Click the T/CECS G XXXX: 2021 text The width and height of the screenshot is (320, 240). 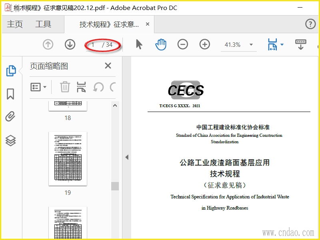tap(180, 106)
